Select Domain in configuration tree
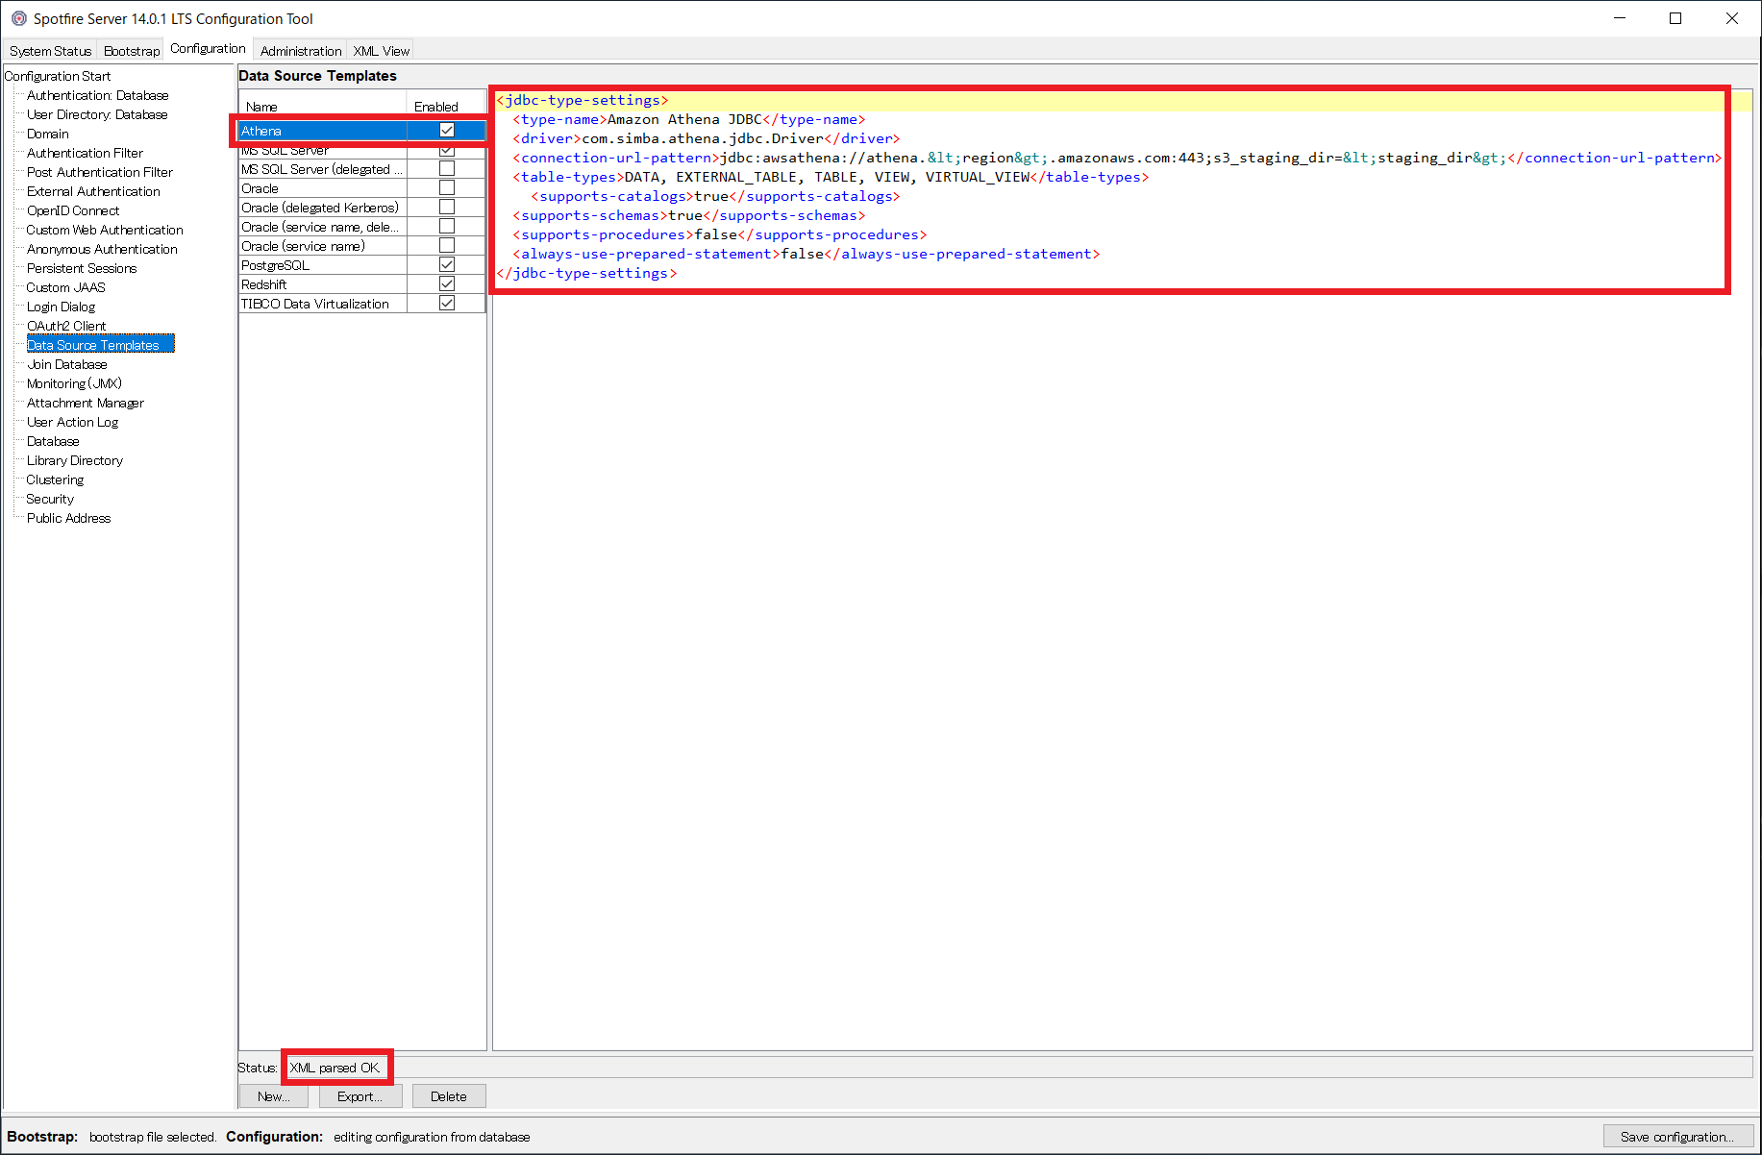1762x1155 pixels. [x=48, y=134]
